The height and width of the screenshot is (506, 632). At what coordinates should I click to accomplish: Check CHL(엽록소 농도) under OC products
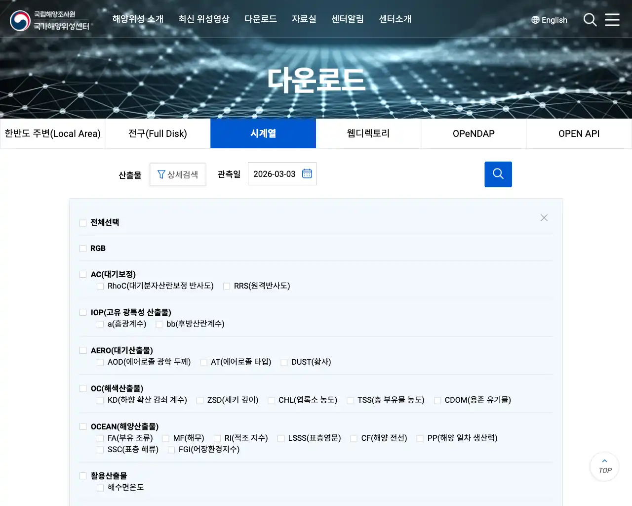pyautogui.click(x=272, y=400)
